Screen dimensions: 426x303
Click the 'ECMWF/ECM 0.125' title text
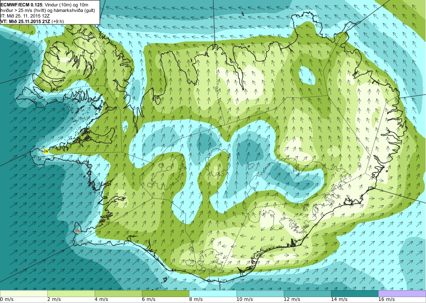pyautogui.click(x=21, y=5)
